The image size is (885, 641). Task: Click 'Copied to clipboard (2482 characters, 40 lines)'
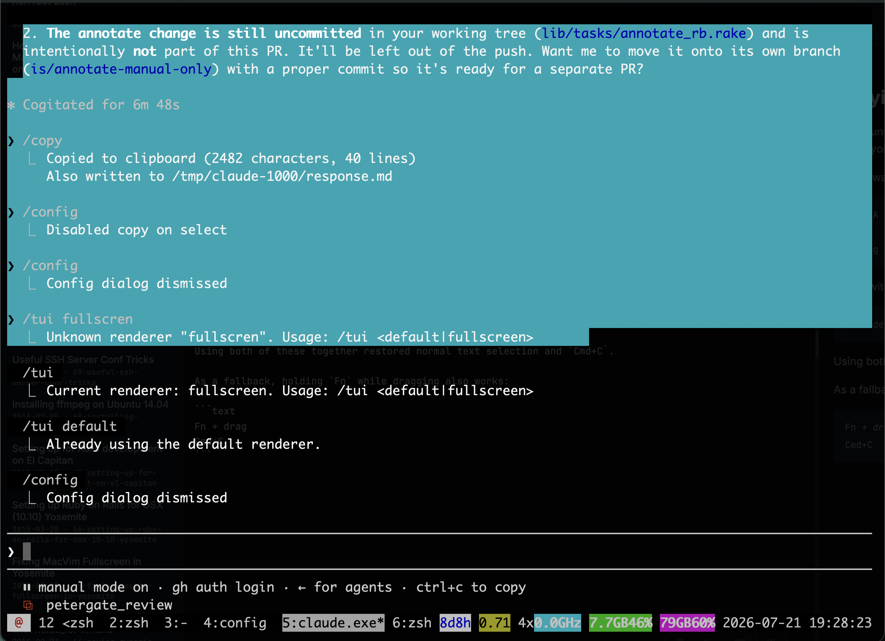pos(231,158)
